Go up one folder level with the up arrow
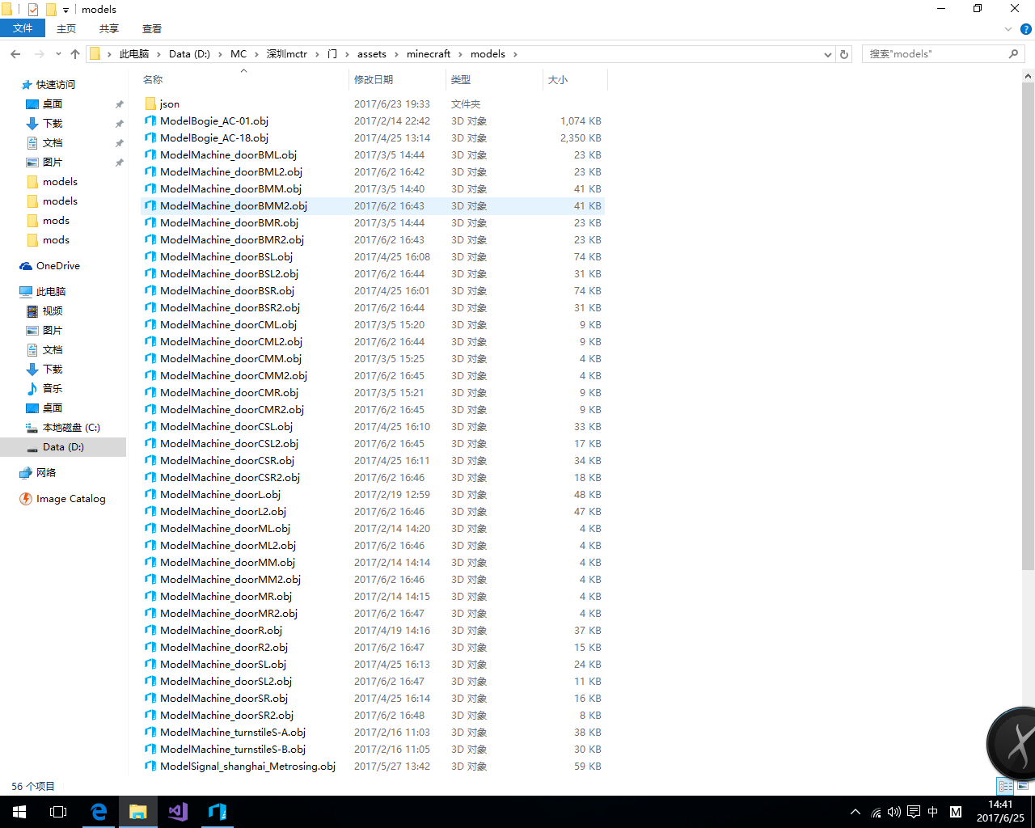Screen dimensions: 1035x828 tap(75, 54)
